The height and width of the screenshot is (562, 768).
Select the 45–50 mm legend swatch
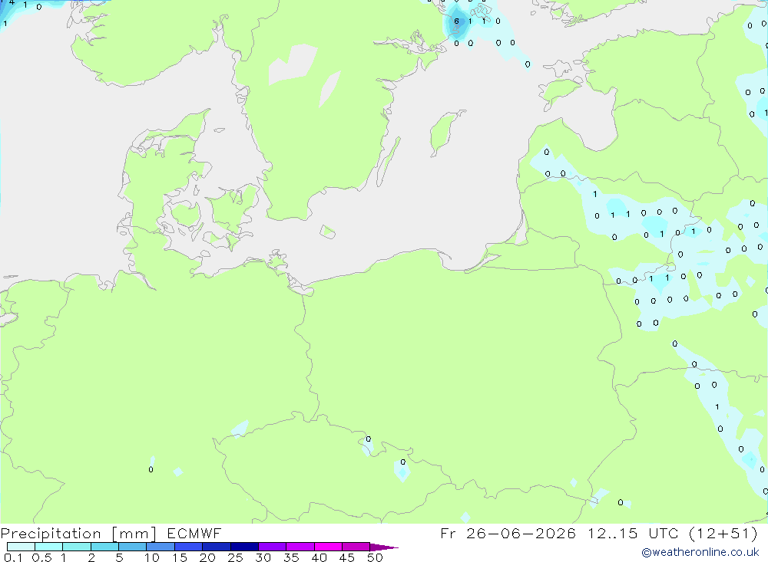(x=356, y=547)
